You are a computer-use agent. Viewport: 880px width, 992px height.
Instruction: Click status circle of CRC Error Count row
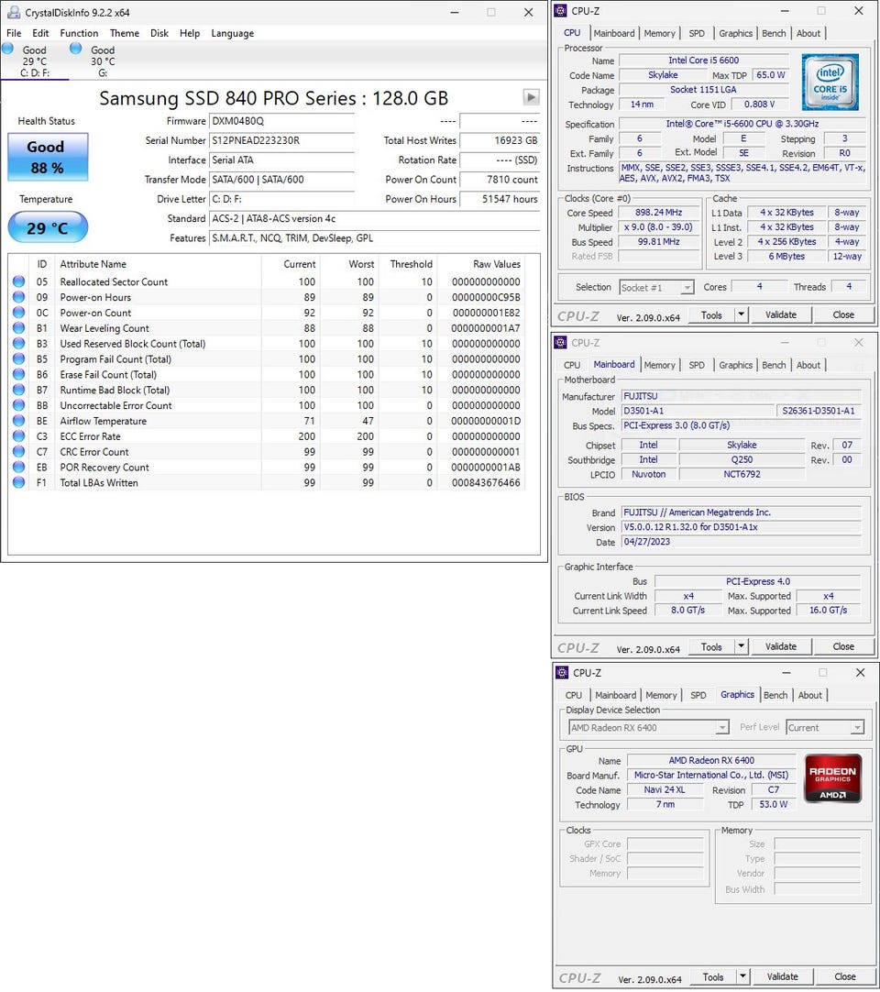pos(19,452)
